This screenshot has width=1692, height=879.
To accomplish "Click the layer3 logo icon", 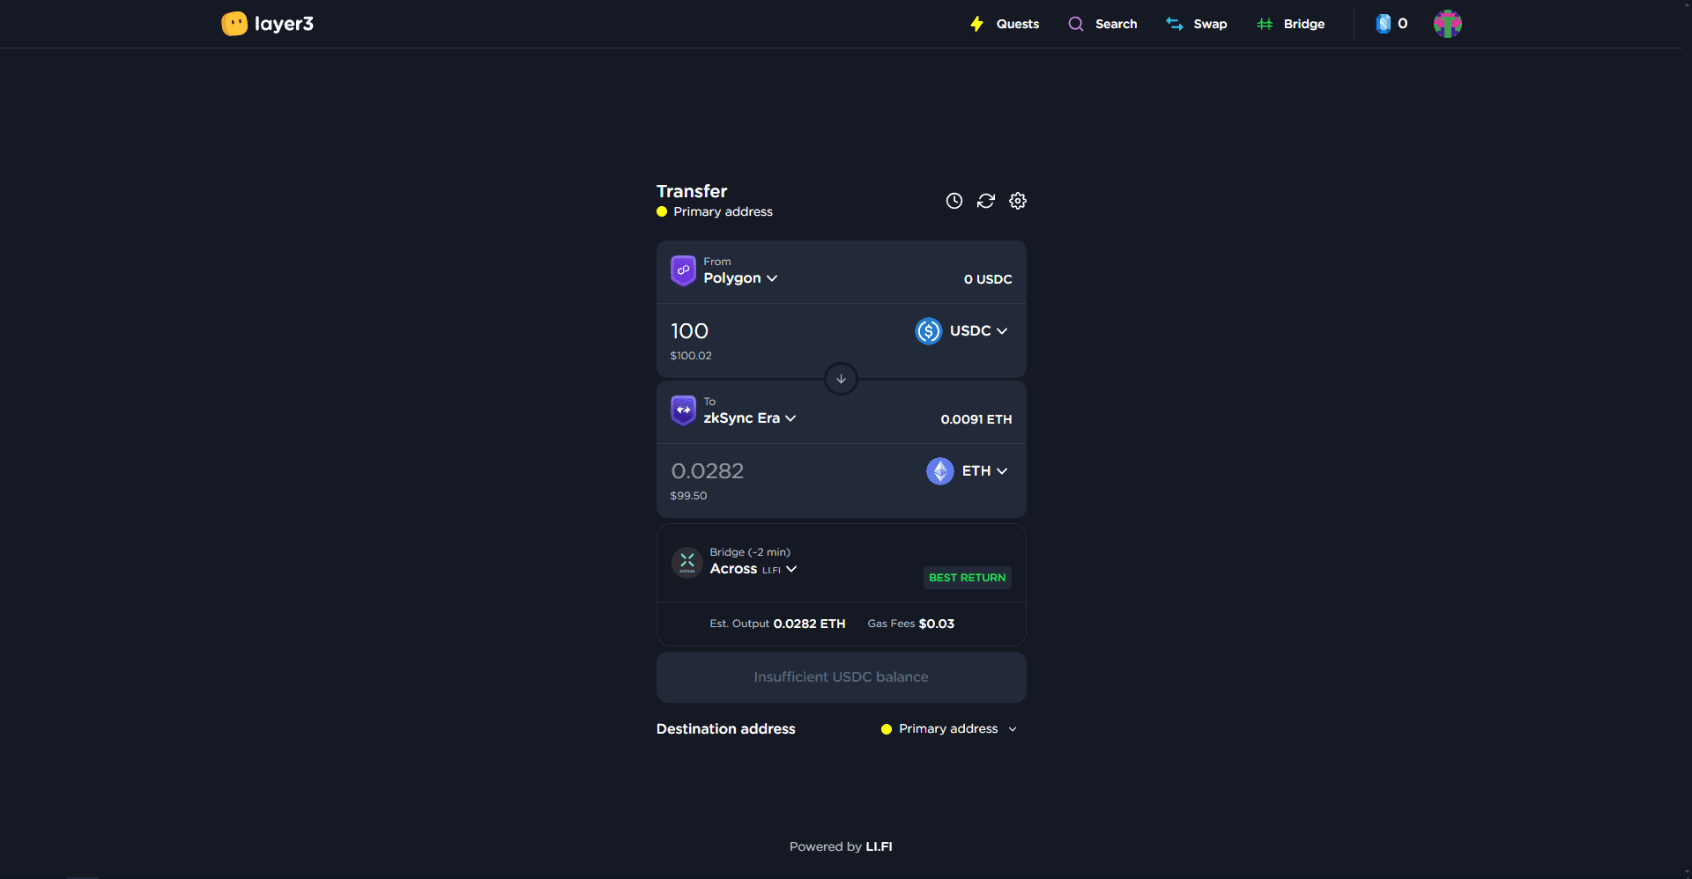I will click(x=234, y=24).
